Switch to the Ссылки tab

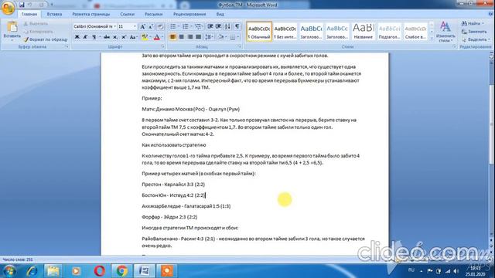click(x=127, y=14)
